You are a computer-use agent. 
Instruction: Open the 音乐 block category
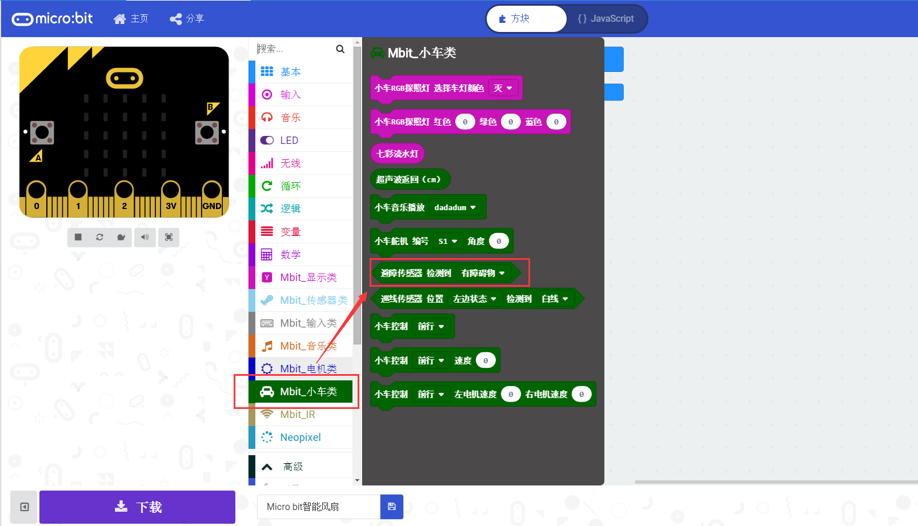coord(300,118)
